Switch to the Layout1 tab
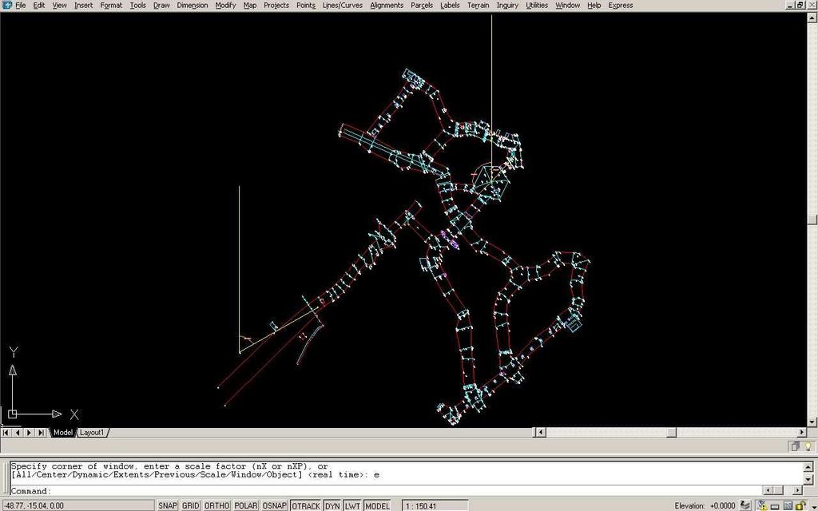818x511 pixels. (x=92, y=432)
